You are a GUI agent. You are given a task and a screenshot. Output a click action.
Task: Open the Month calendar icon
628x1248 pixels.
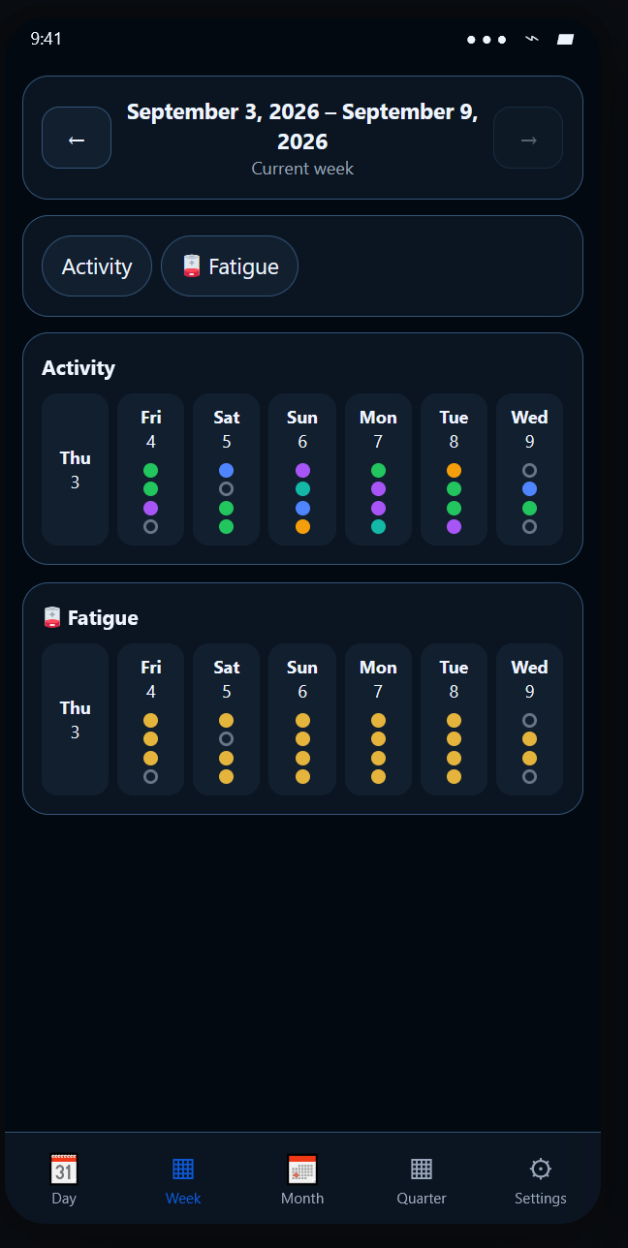(302, 1170)
